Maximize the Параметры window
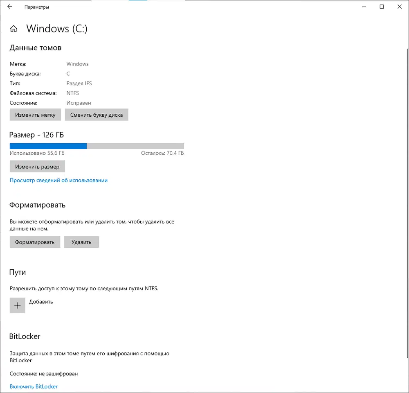 [382, 7]
